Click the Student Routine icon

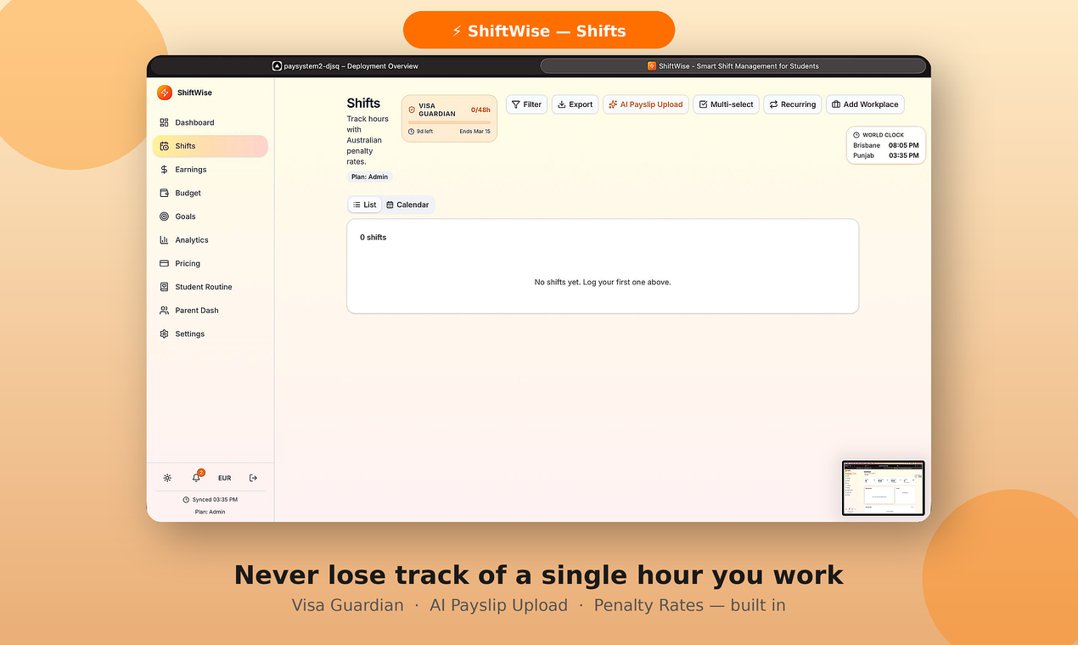tap(164, 287)
